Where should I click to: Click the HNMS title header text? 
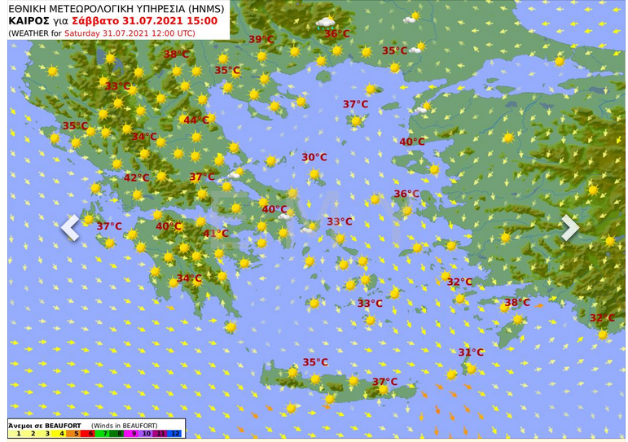coord(116,8)
